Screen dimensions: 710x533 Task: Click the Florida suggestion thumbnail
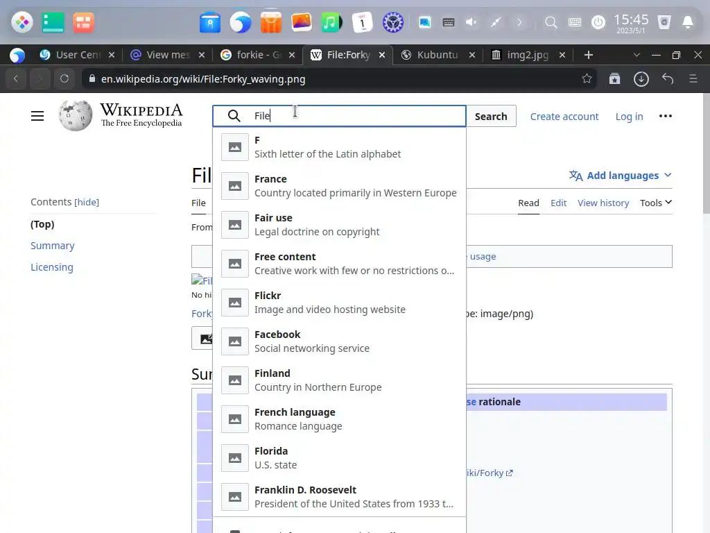(x=234, y=458)
